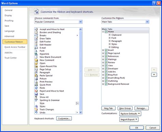Click the Open folder icon
The image size is (162, 132).
point(36,63)
